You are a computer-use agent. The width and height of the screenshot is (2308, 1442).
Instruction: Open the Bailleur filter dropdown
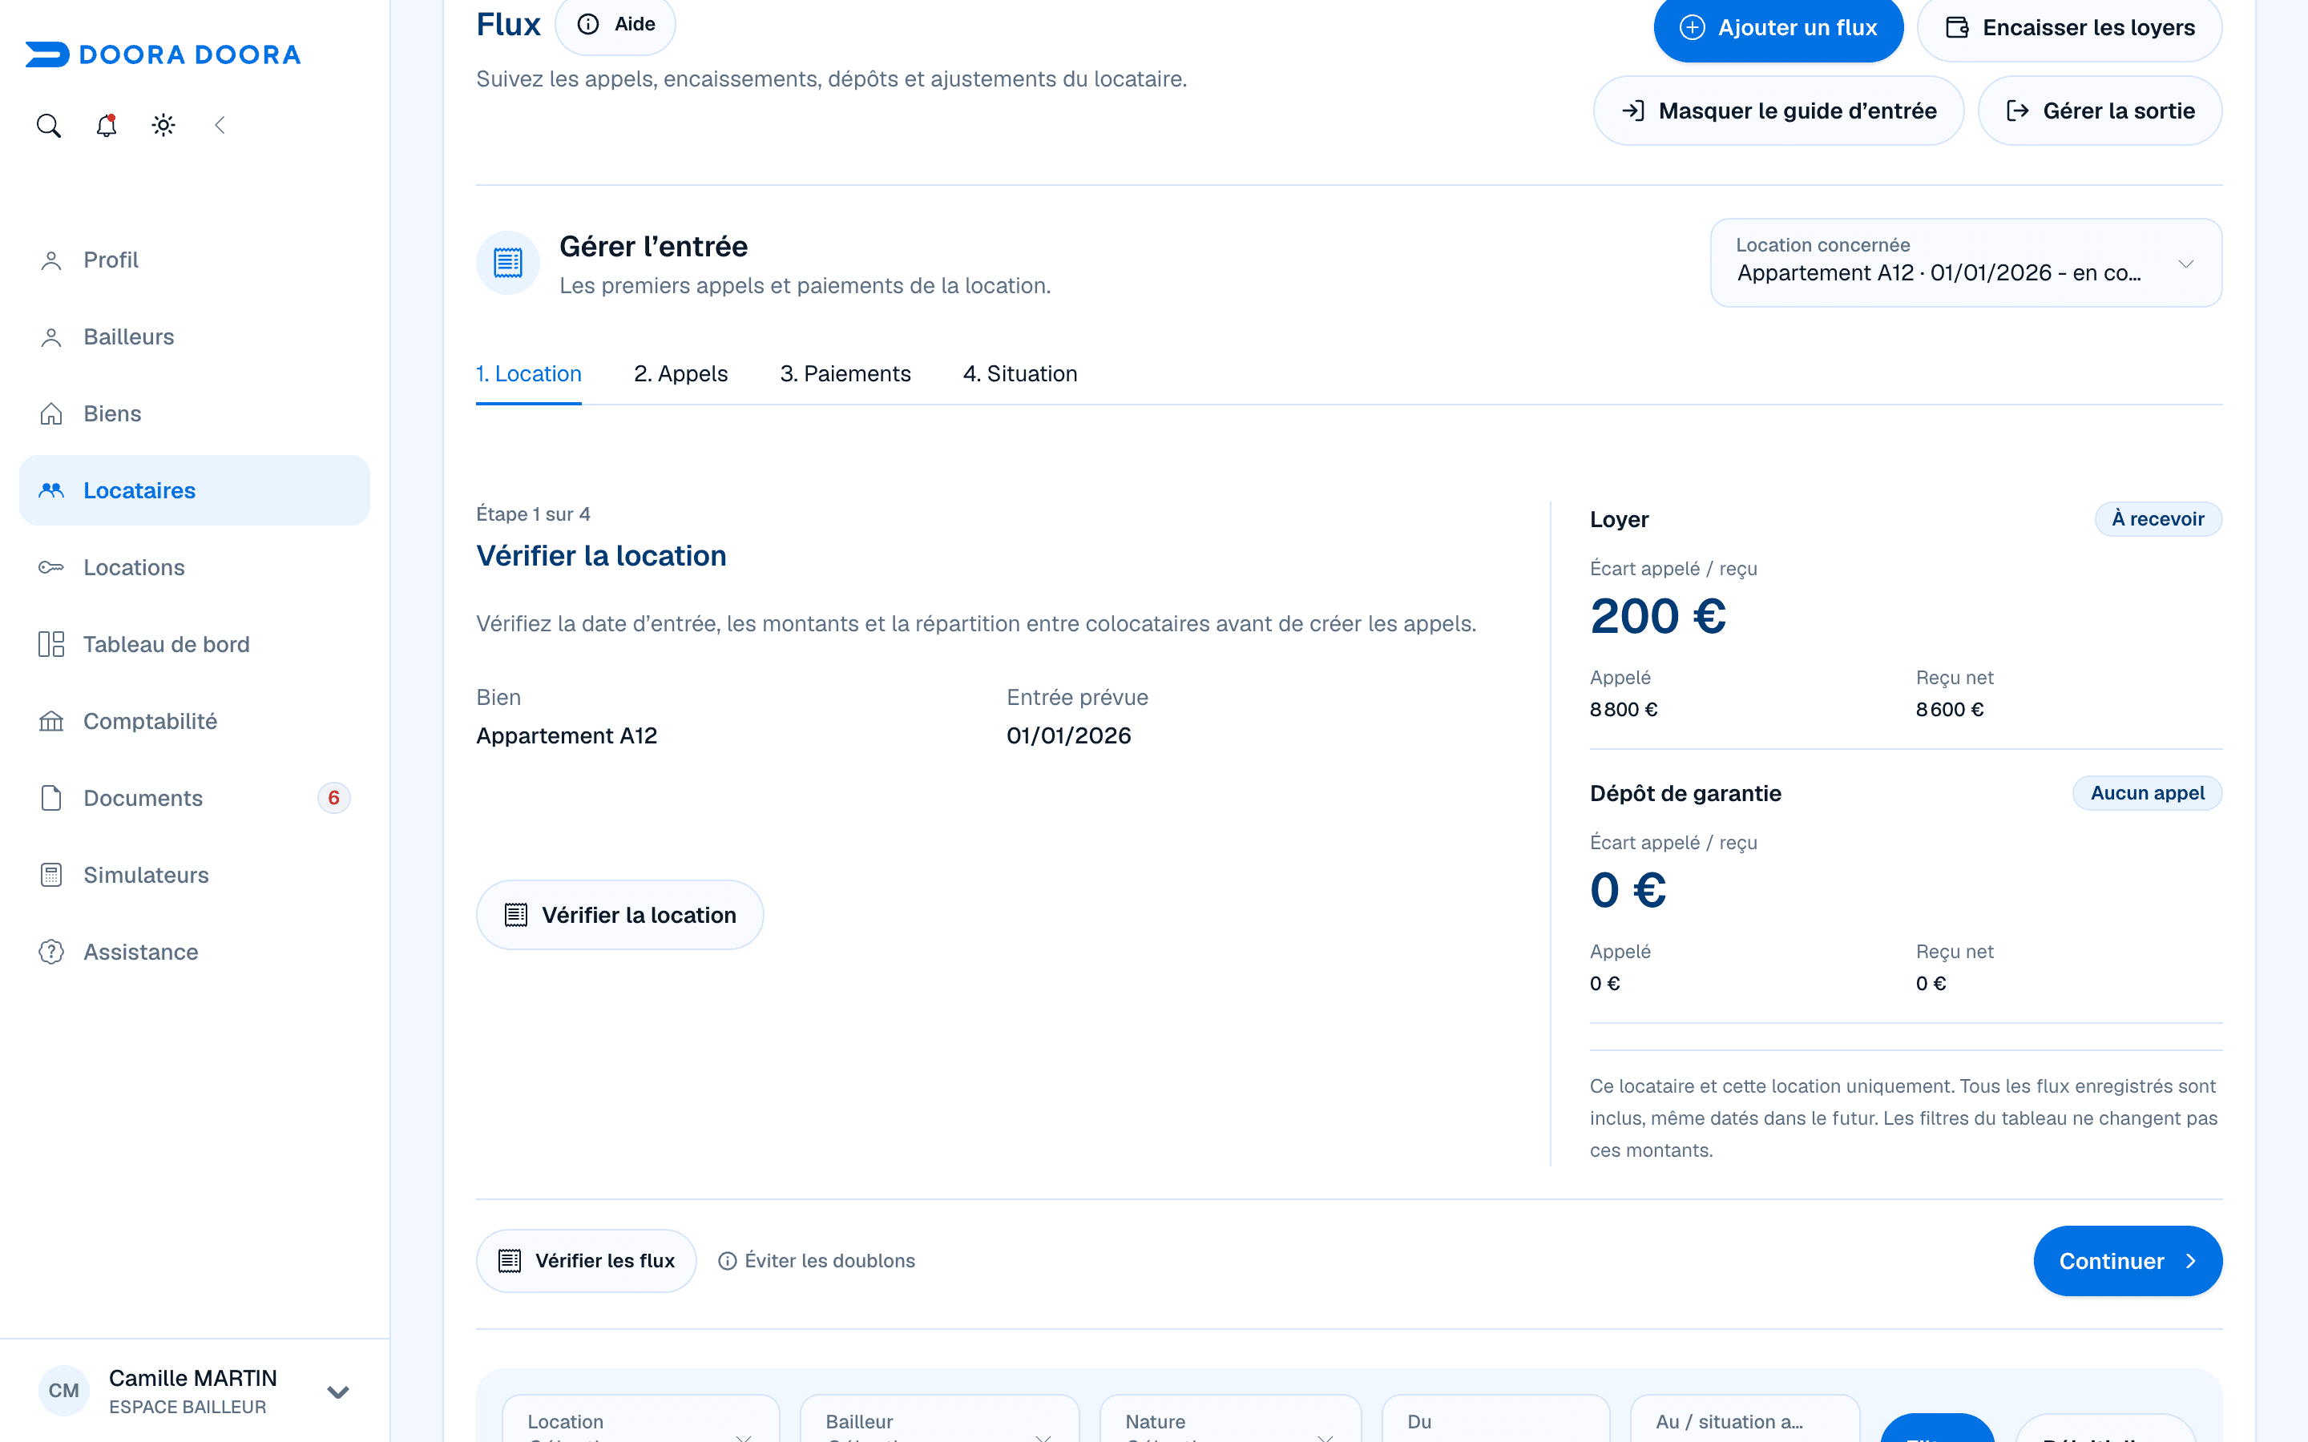pyautogui.click(x=939, y=1418)
